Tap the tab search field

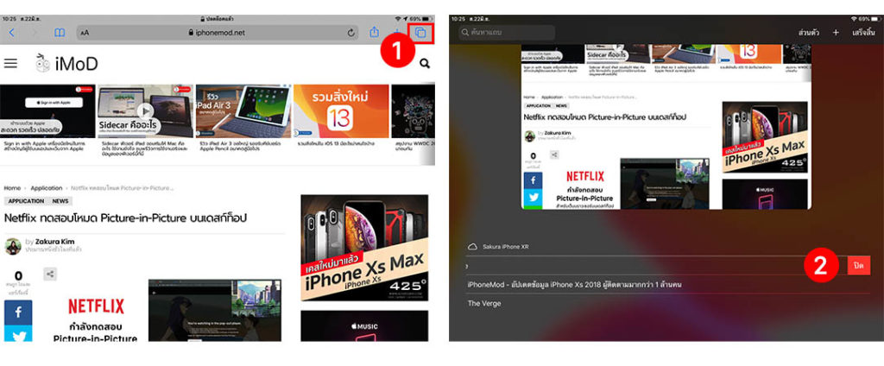(x=507, y=32)
